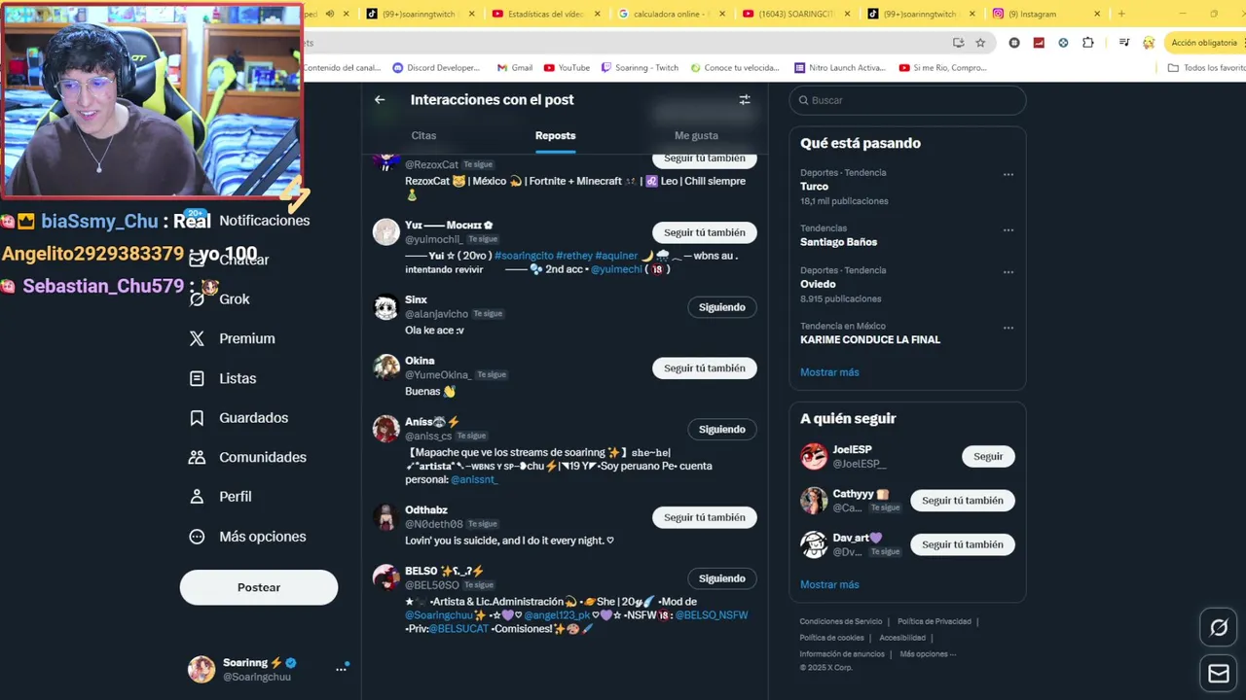
Task: Open the Grok floating icon bottom right
Action: click(1219, 628)
